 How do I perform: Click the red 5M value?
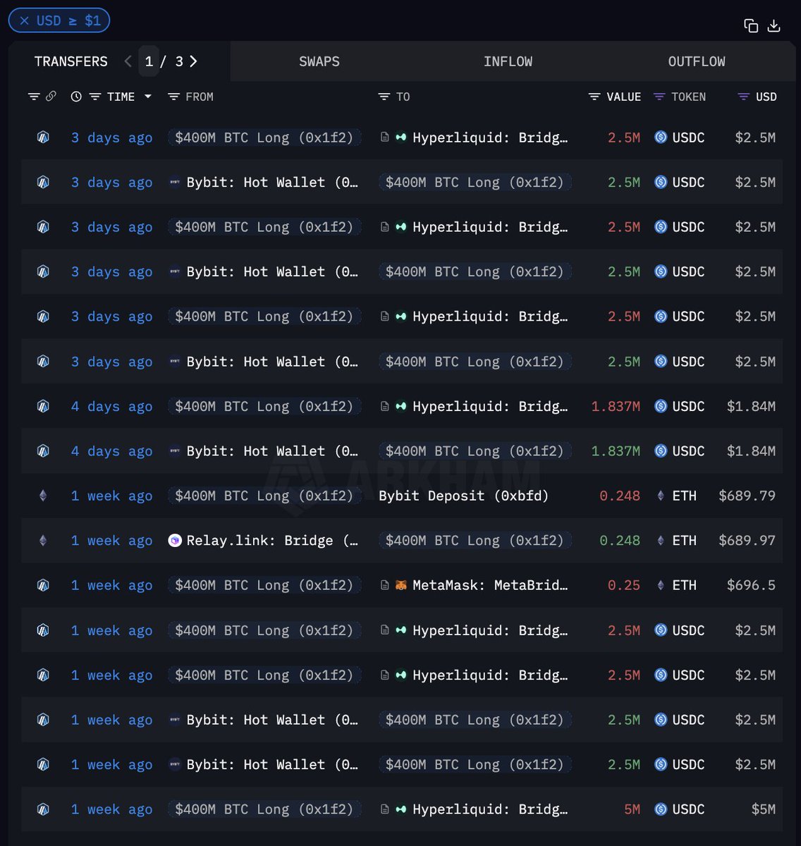(x=632, y=809)
